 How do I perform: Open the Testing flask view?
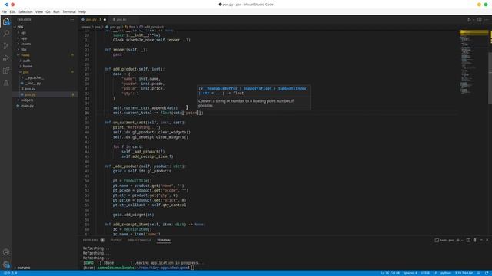6,83
